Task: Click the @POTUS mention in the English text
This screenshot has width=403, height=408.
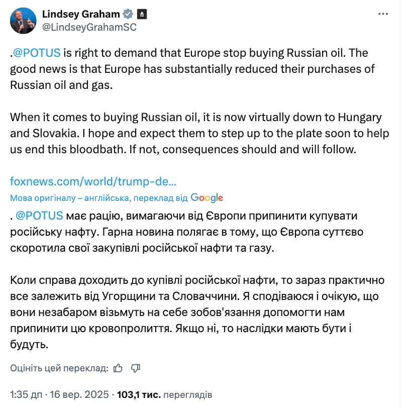Action: coord(37,53)
